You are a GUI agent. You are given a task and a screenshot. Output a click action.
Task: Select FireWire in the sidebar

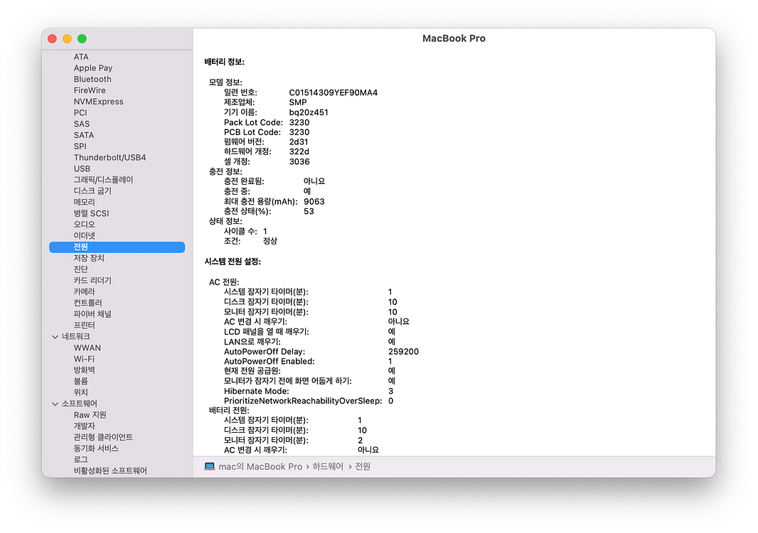pyautogui.click(x=90, y=90)
